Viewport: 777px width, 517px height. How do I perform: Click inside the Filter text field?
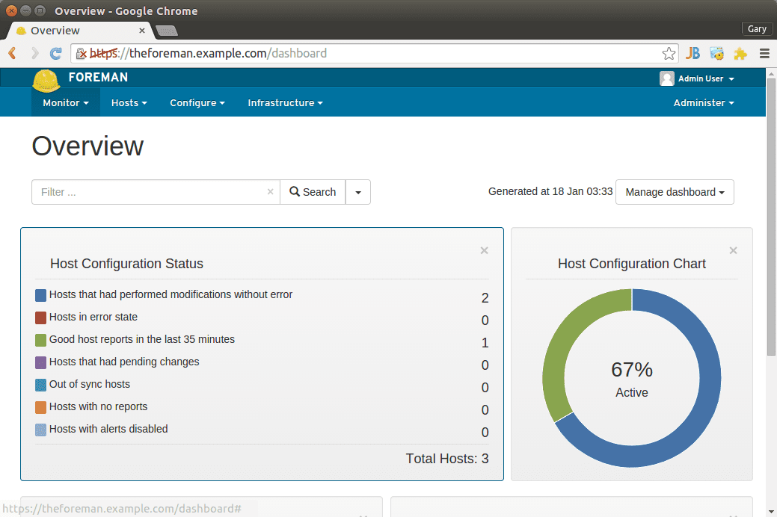150,192
